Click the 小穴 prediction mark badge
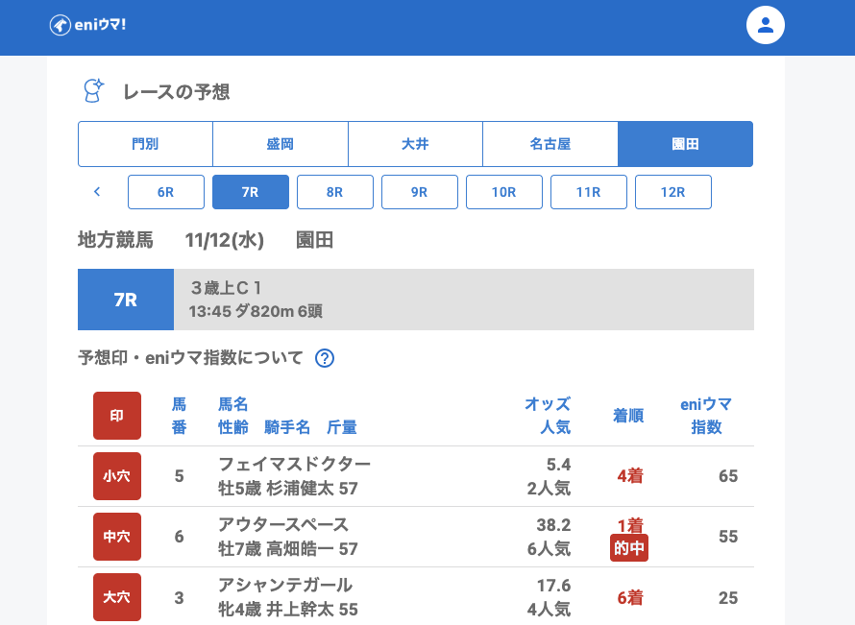855x625 pixels. 117,476
